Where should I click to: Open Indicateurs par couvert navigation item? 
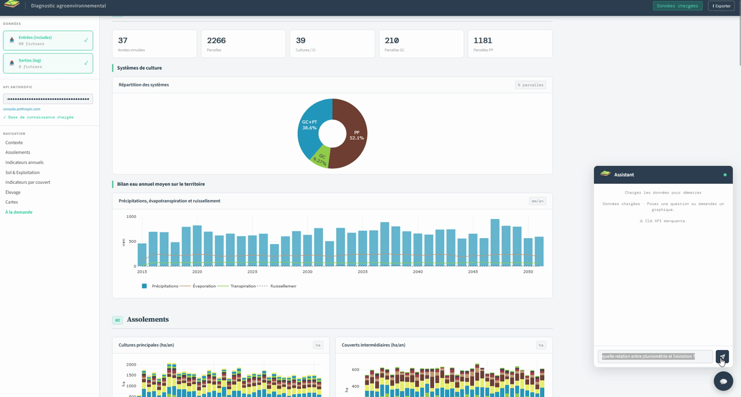tap(28, 182)
